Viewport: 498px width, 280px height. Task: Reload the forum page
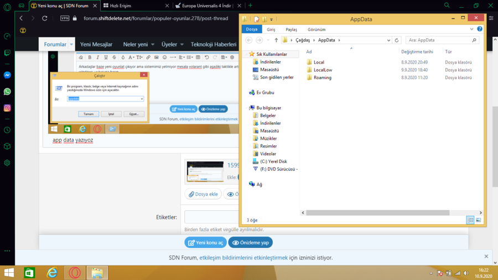coord(45,18)
